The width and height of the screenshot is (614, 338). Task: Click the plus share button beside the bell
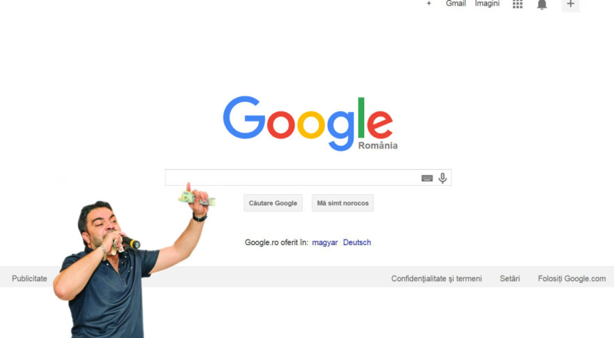click(x=571, y=5)
